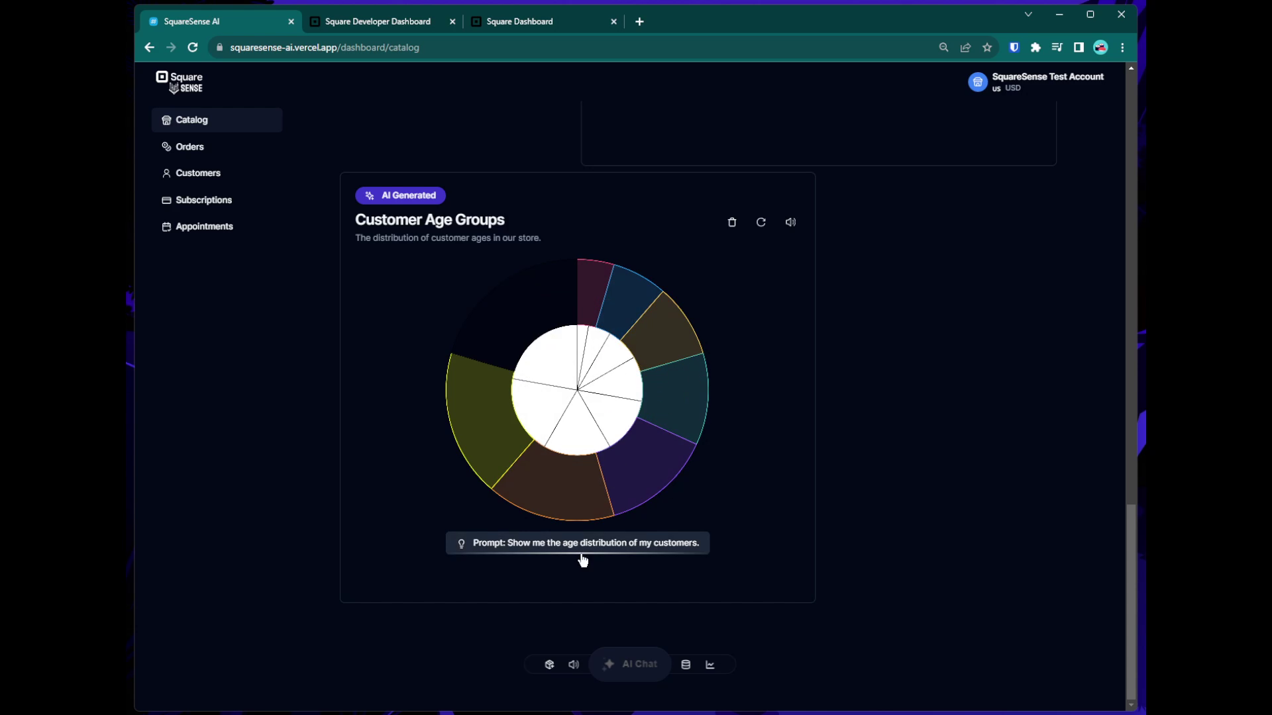Expand the browser tab search chevron

click(1028, 15)
